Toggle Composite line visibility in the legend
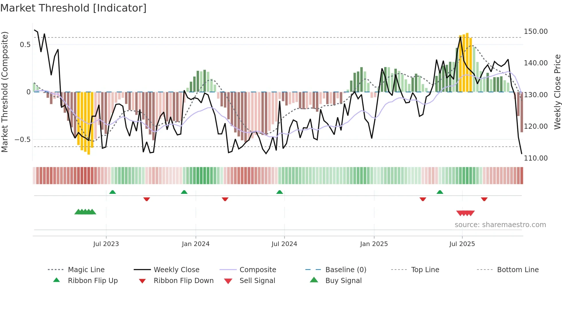 coord(257,270)
